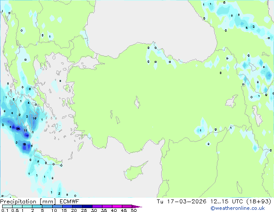Viewport: 274px width, 212px height.
Task: Click the "Tu 17-03-2026" date text
Action: click(x=182, y=202)
